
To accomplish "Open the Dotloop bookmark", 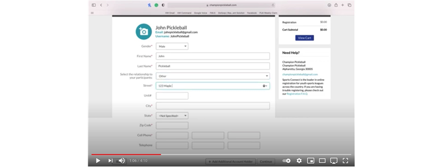I will (231, 13).
